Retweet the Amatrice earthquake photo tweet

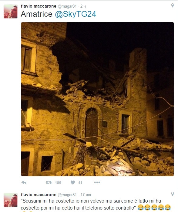pos(49,182)
